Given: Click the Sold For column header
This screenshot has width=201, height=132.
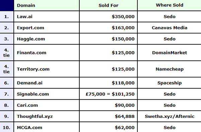Looking at the screenshot, I should pyautogui.click(x=108, y=5).
